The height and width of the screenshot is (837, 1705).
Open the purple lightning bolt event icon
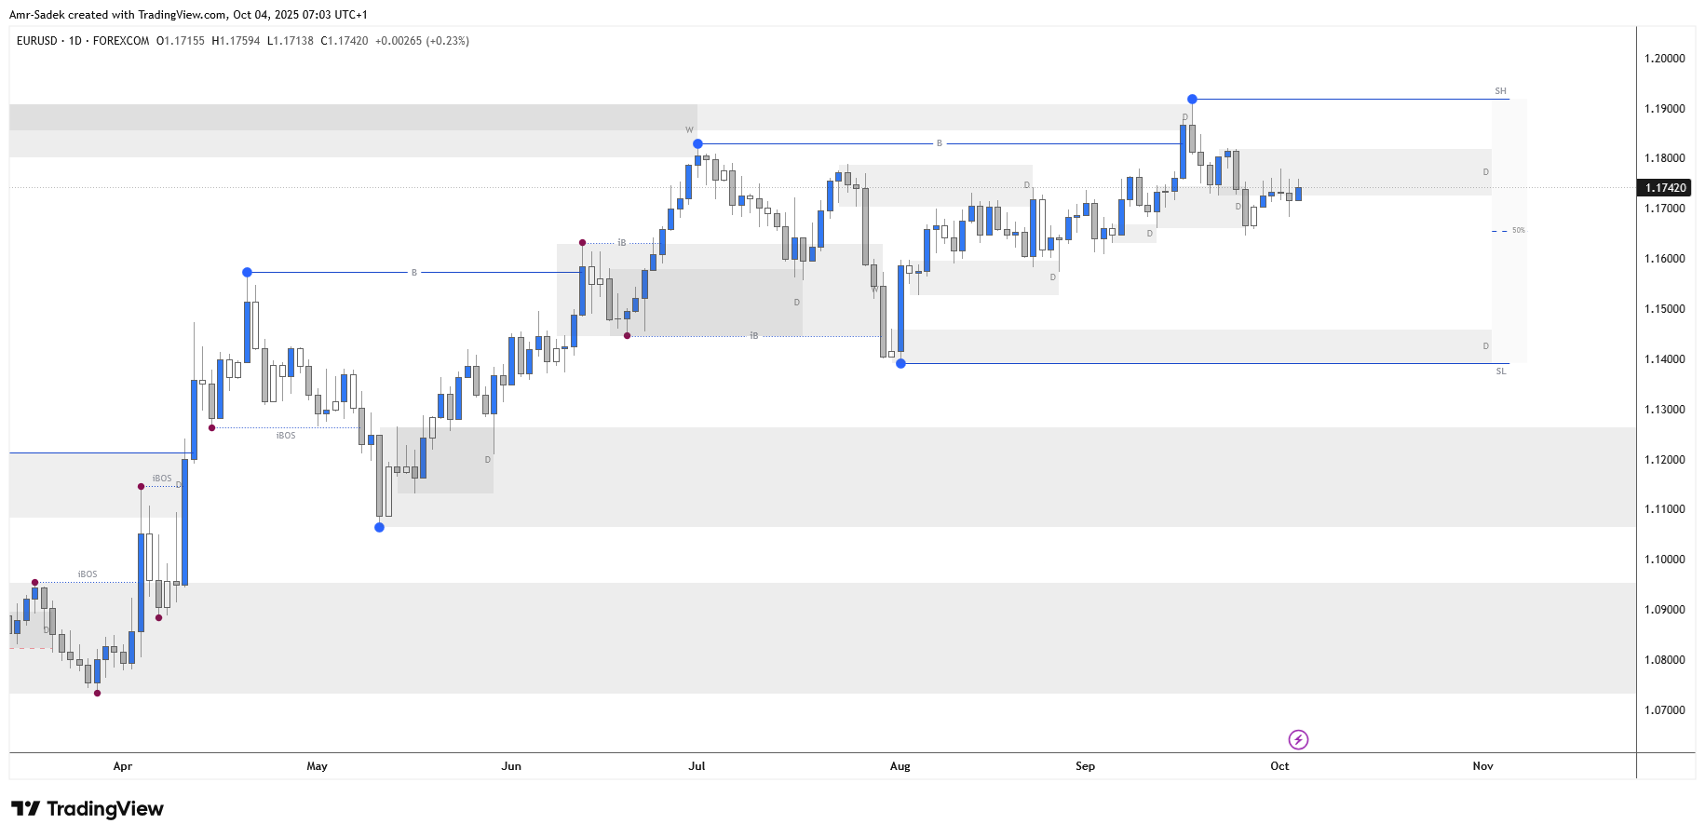point(1298,739)
